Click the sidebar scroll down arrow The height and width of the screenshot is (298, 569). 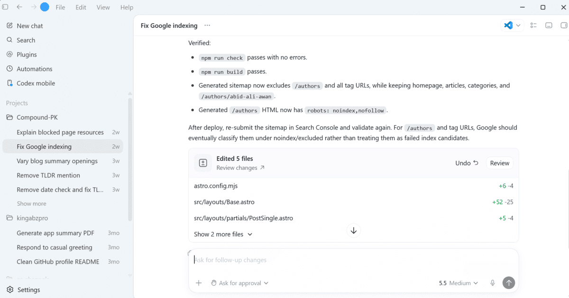(130, 275)
